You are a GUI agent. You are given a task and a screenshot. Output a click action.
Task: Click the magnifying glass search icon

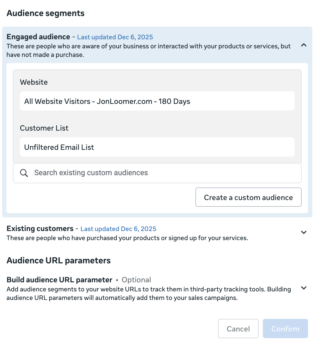tap(24, 173)
